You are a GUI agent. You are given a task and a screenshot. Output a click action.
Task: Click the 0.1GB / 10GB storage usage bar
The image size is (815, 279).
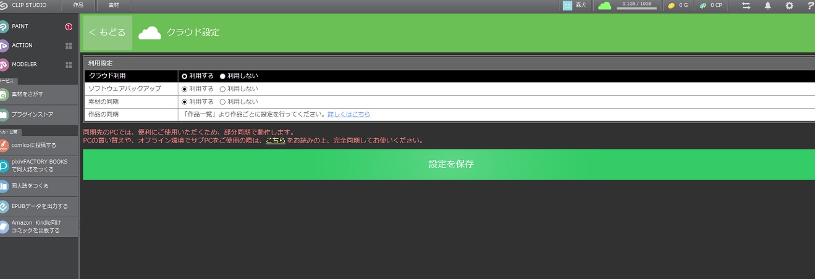point(636,6)
